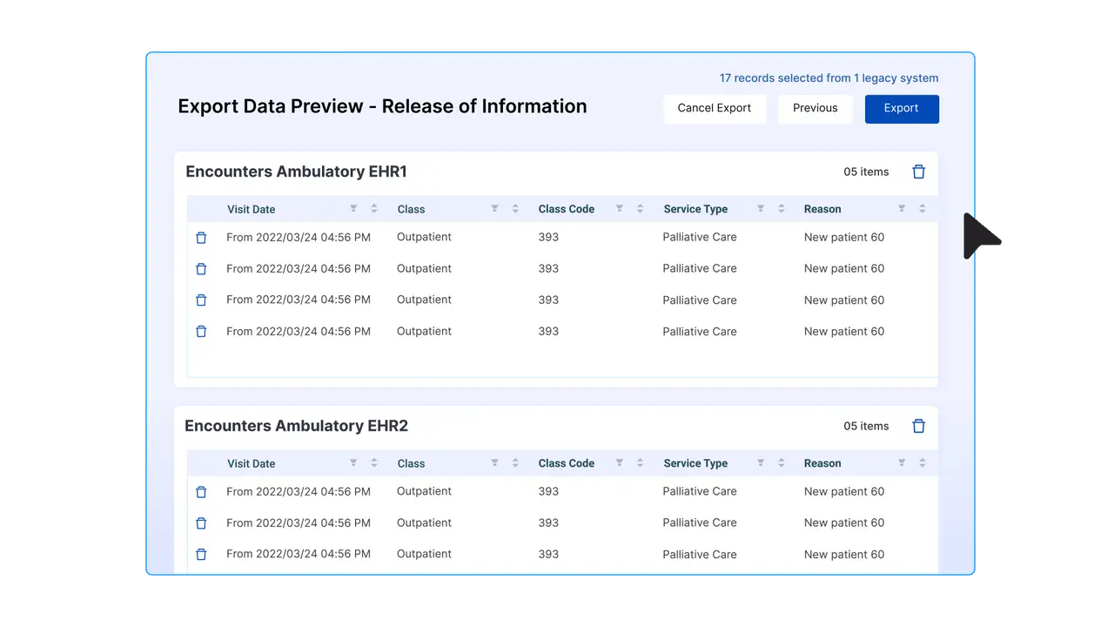Click the Encounters Ambulatory EHR2 heading

click(x=296, y=426)
